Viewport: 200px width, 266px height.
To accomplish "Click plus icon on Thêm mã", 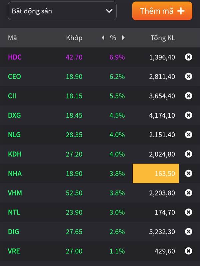I will point(181,11).
